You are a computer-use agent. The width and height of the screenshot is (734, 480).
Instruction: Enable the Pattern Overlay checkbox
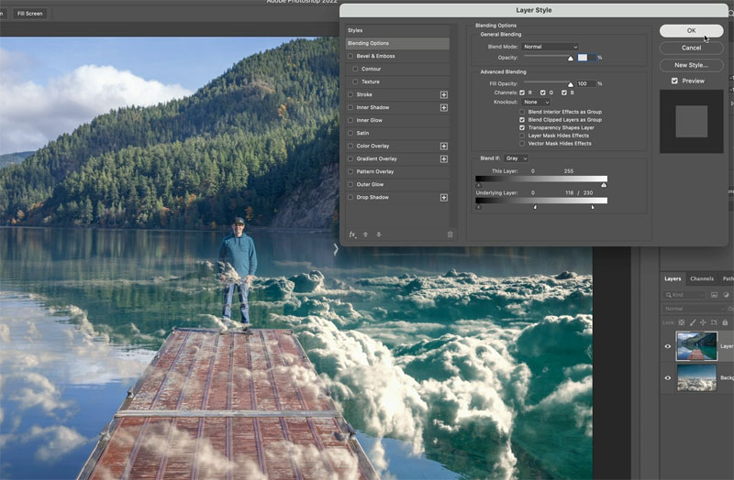[350, 171]
